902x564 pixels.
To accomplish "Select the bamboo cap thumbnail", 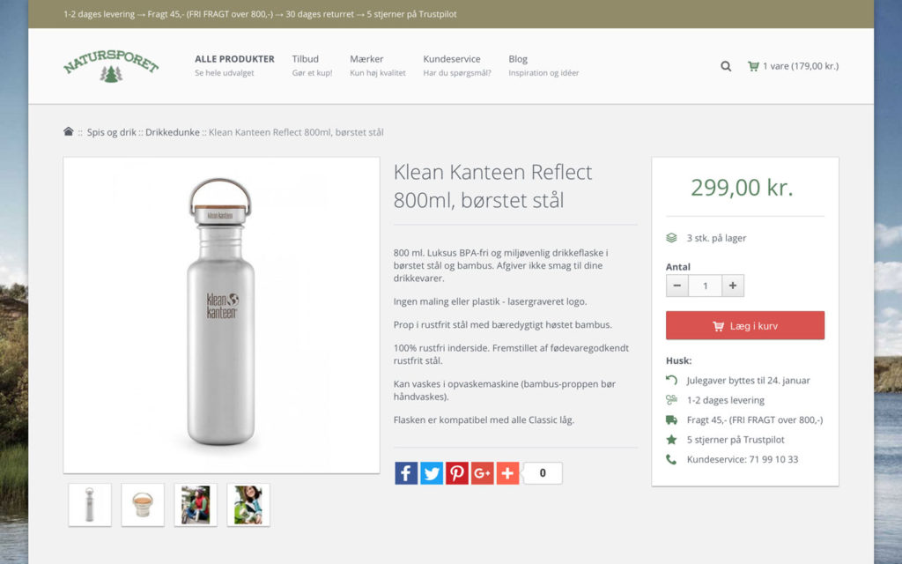I will tap(143, 505).
